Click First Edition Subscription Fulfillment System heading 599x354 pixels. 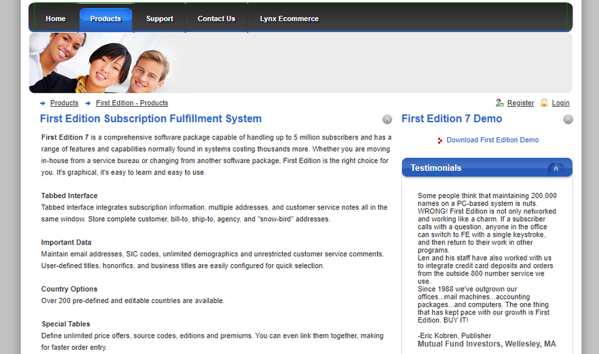(x=151, y=119)
